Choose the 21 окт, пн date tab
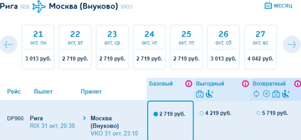Viewport: 301px width, 140px height. point(38,47)
